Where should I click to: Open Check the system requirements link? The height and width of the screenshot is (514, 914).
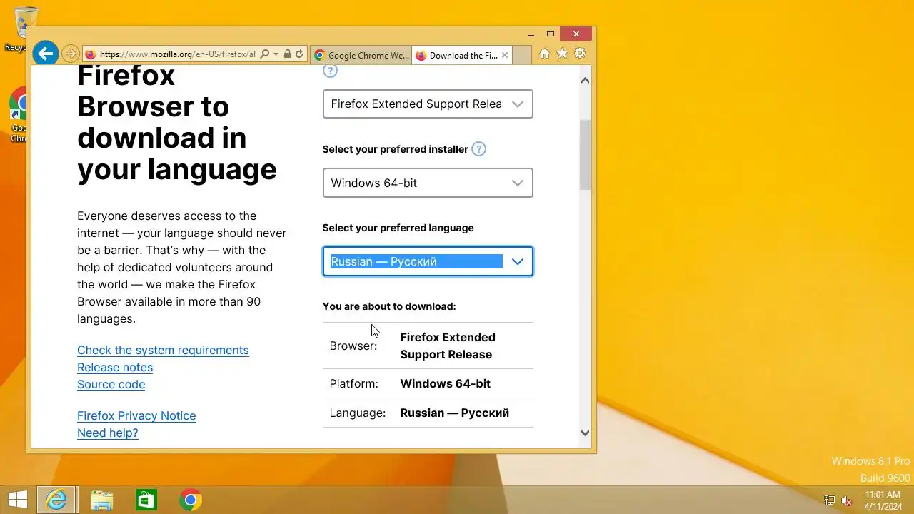click(163, 350)
